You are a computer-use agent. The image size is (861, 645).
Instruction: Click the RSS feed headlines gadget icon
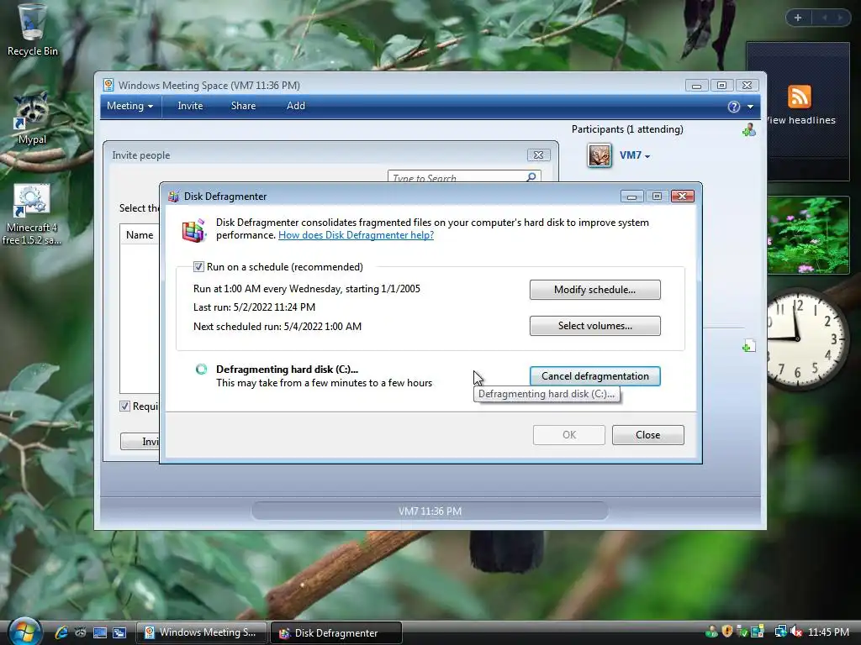(x=799, y=97)
